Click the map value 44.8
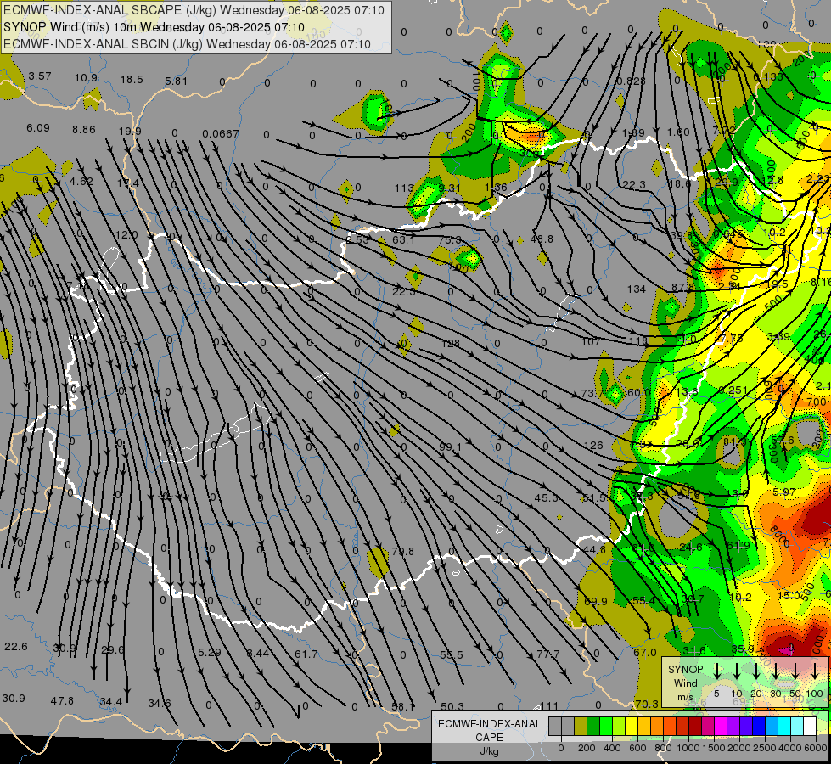The image size is (831, 764). [x=594, y=550]
